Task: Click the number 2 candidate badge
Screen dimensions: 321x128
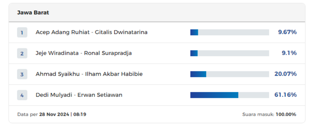Action: pos(22,53)
